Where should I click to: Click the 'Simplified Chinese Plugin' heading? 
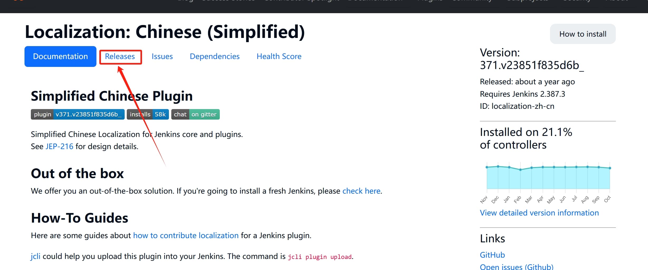(x=112, y=96)
